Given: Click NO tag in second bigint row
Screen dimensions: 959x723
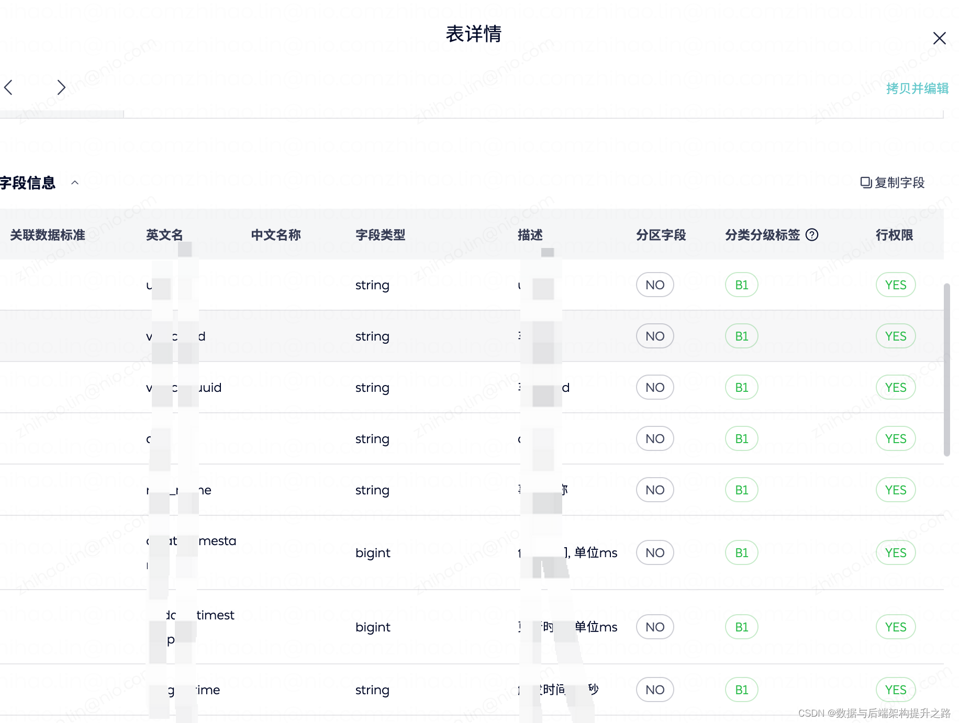Looking at the screenshot, I should pos(655,627).
